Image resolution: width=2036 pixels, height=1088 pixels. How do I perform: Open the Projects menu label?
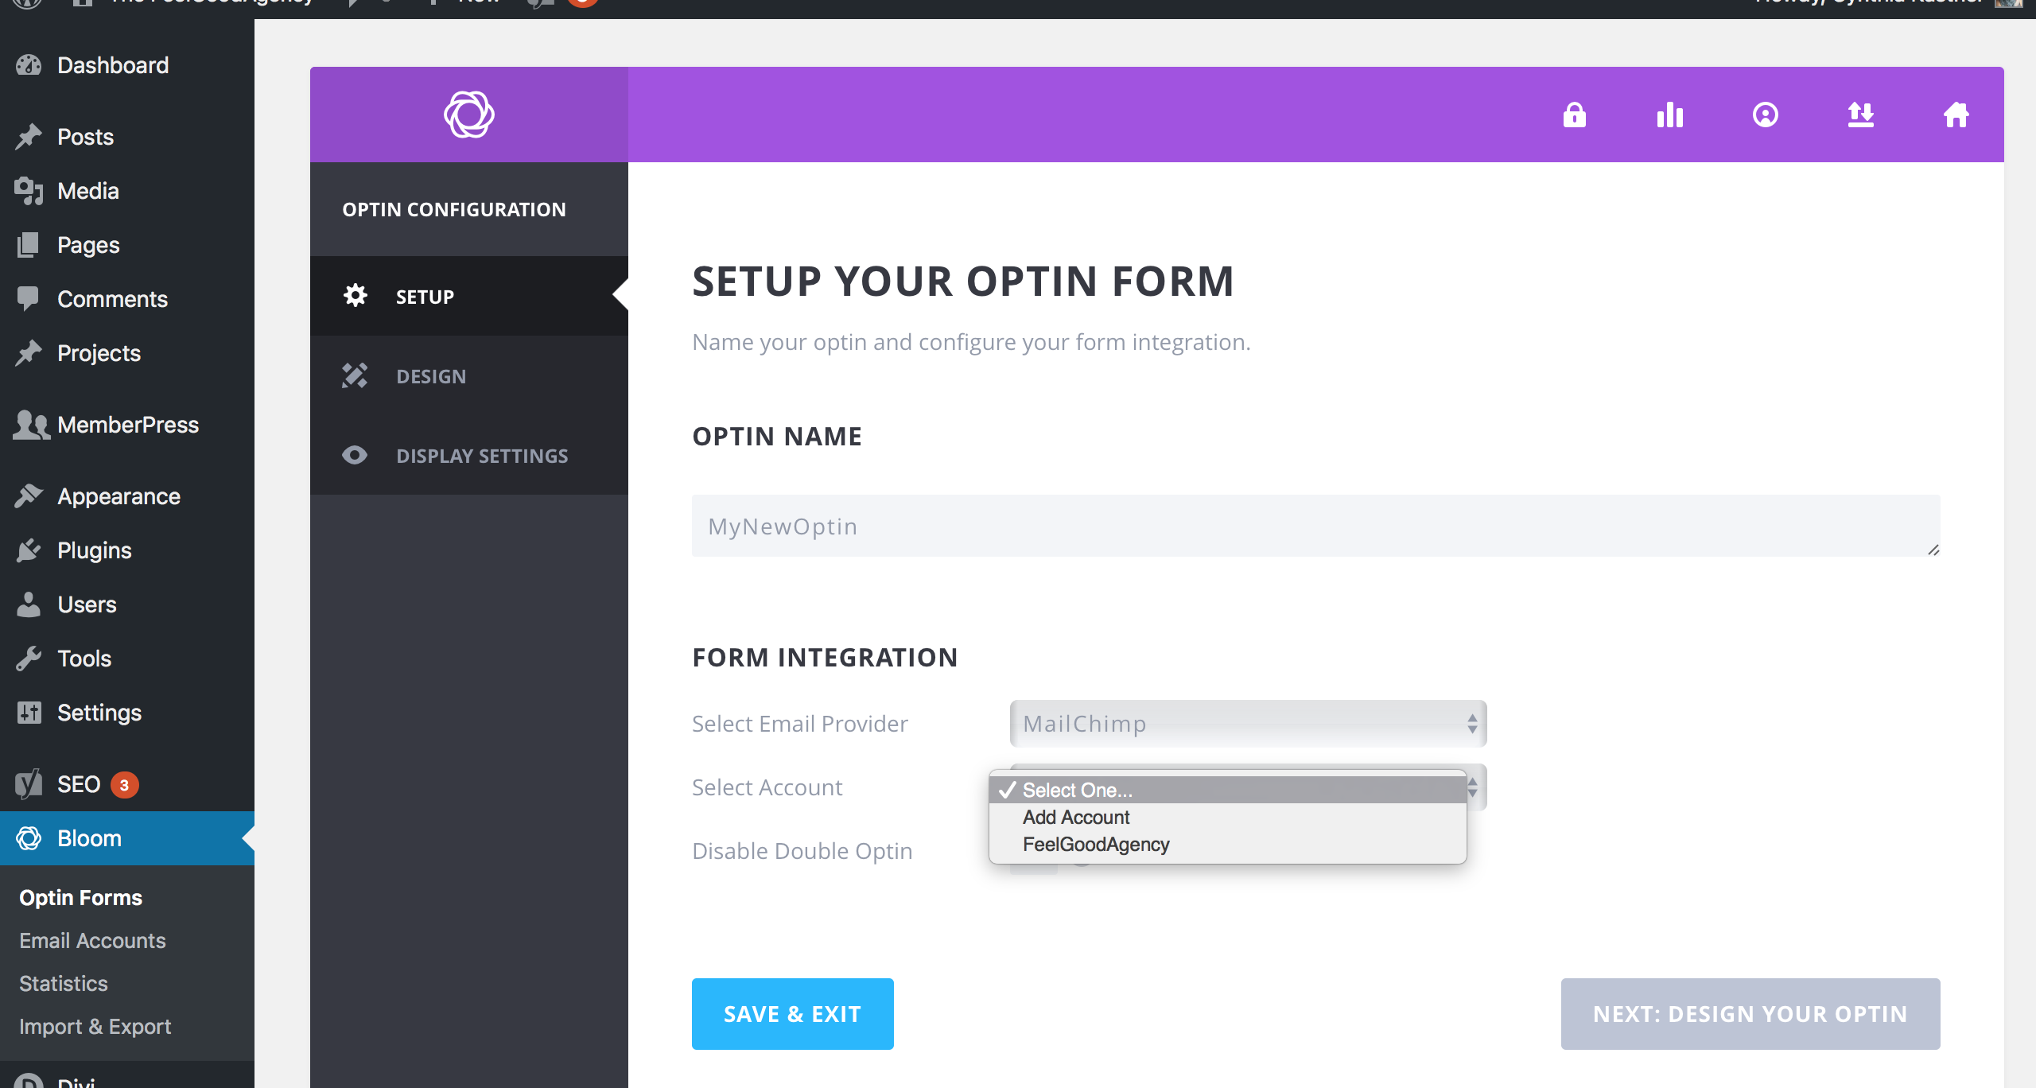click(99, 353)
